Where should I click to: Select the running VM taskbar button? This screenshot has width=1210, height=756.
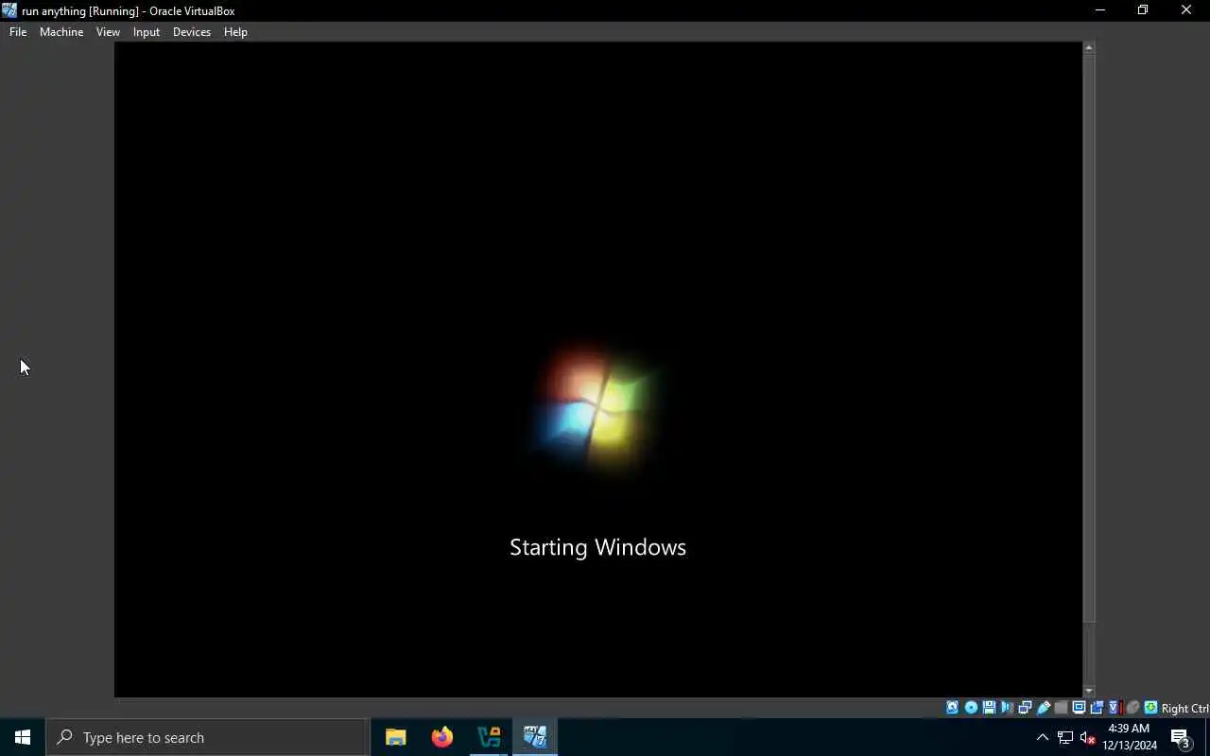click(x=535, y=737)
